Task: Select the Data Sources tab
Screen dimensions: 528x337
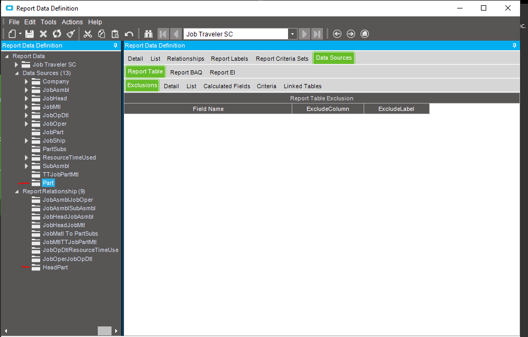Action: [x=334, y=58]
